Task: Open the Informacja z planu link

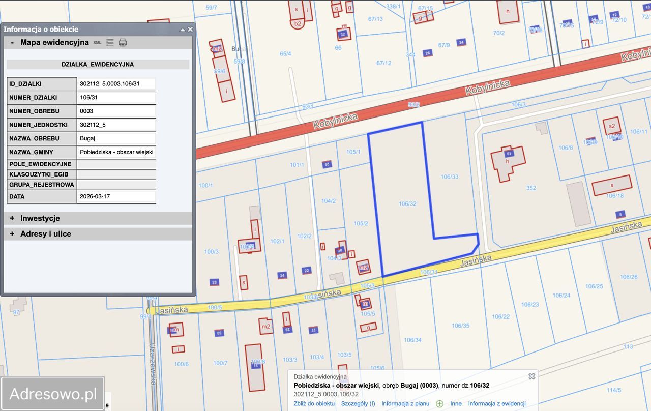Action: pyautogui.click(x=405, y=404)
